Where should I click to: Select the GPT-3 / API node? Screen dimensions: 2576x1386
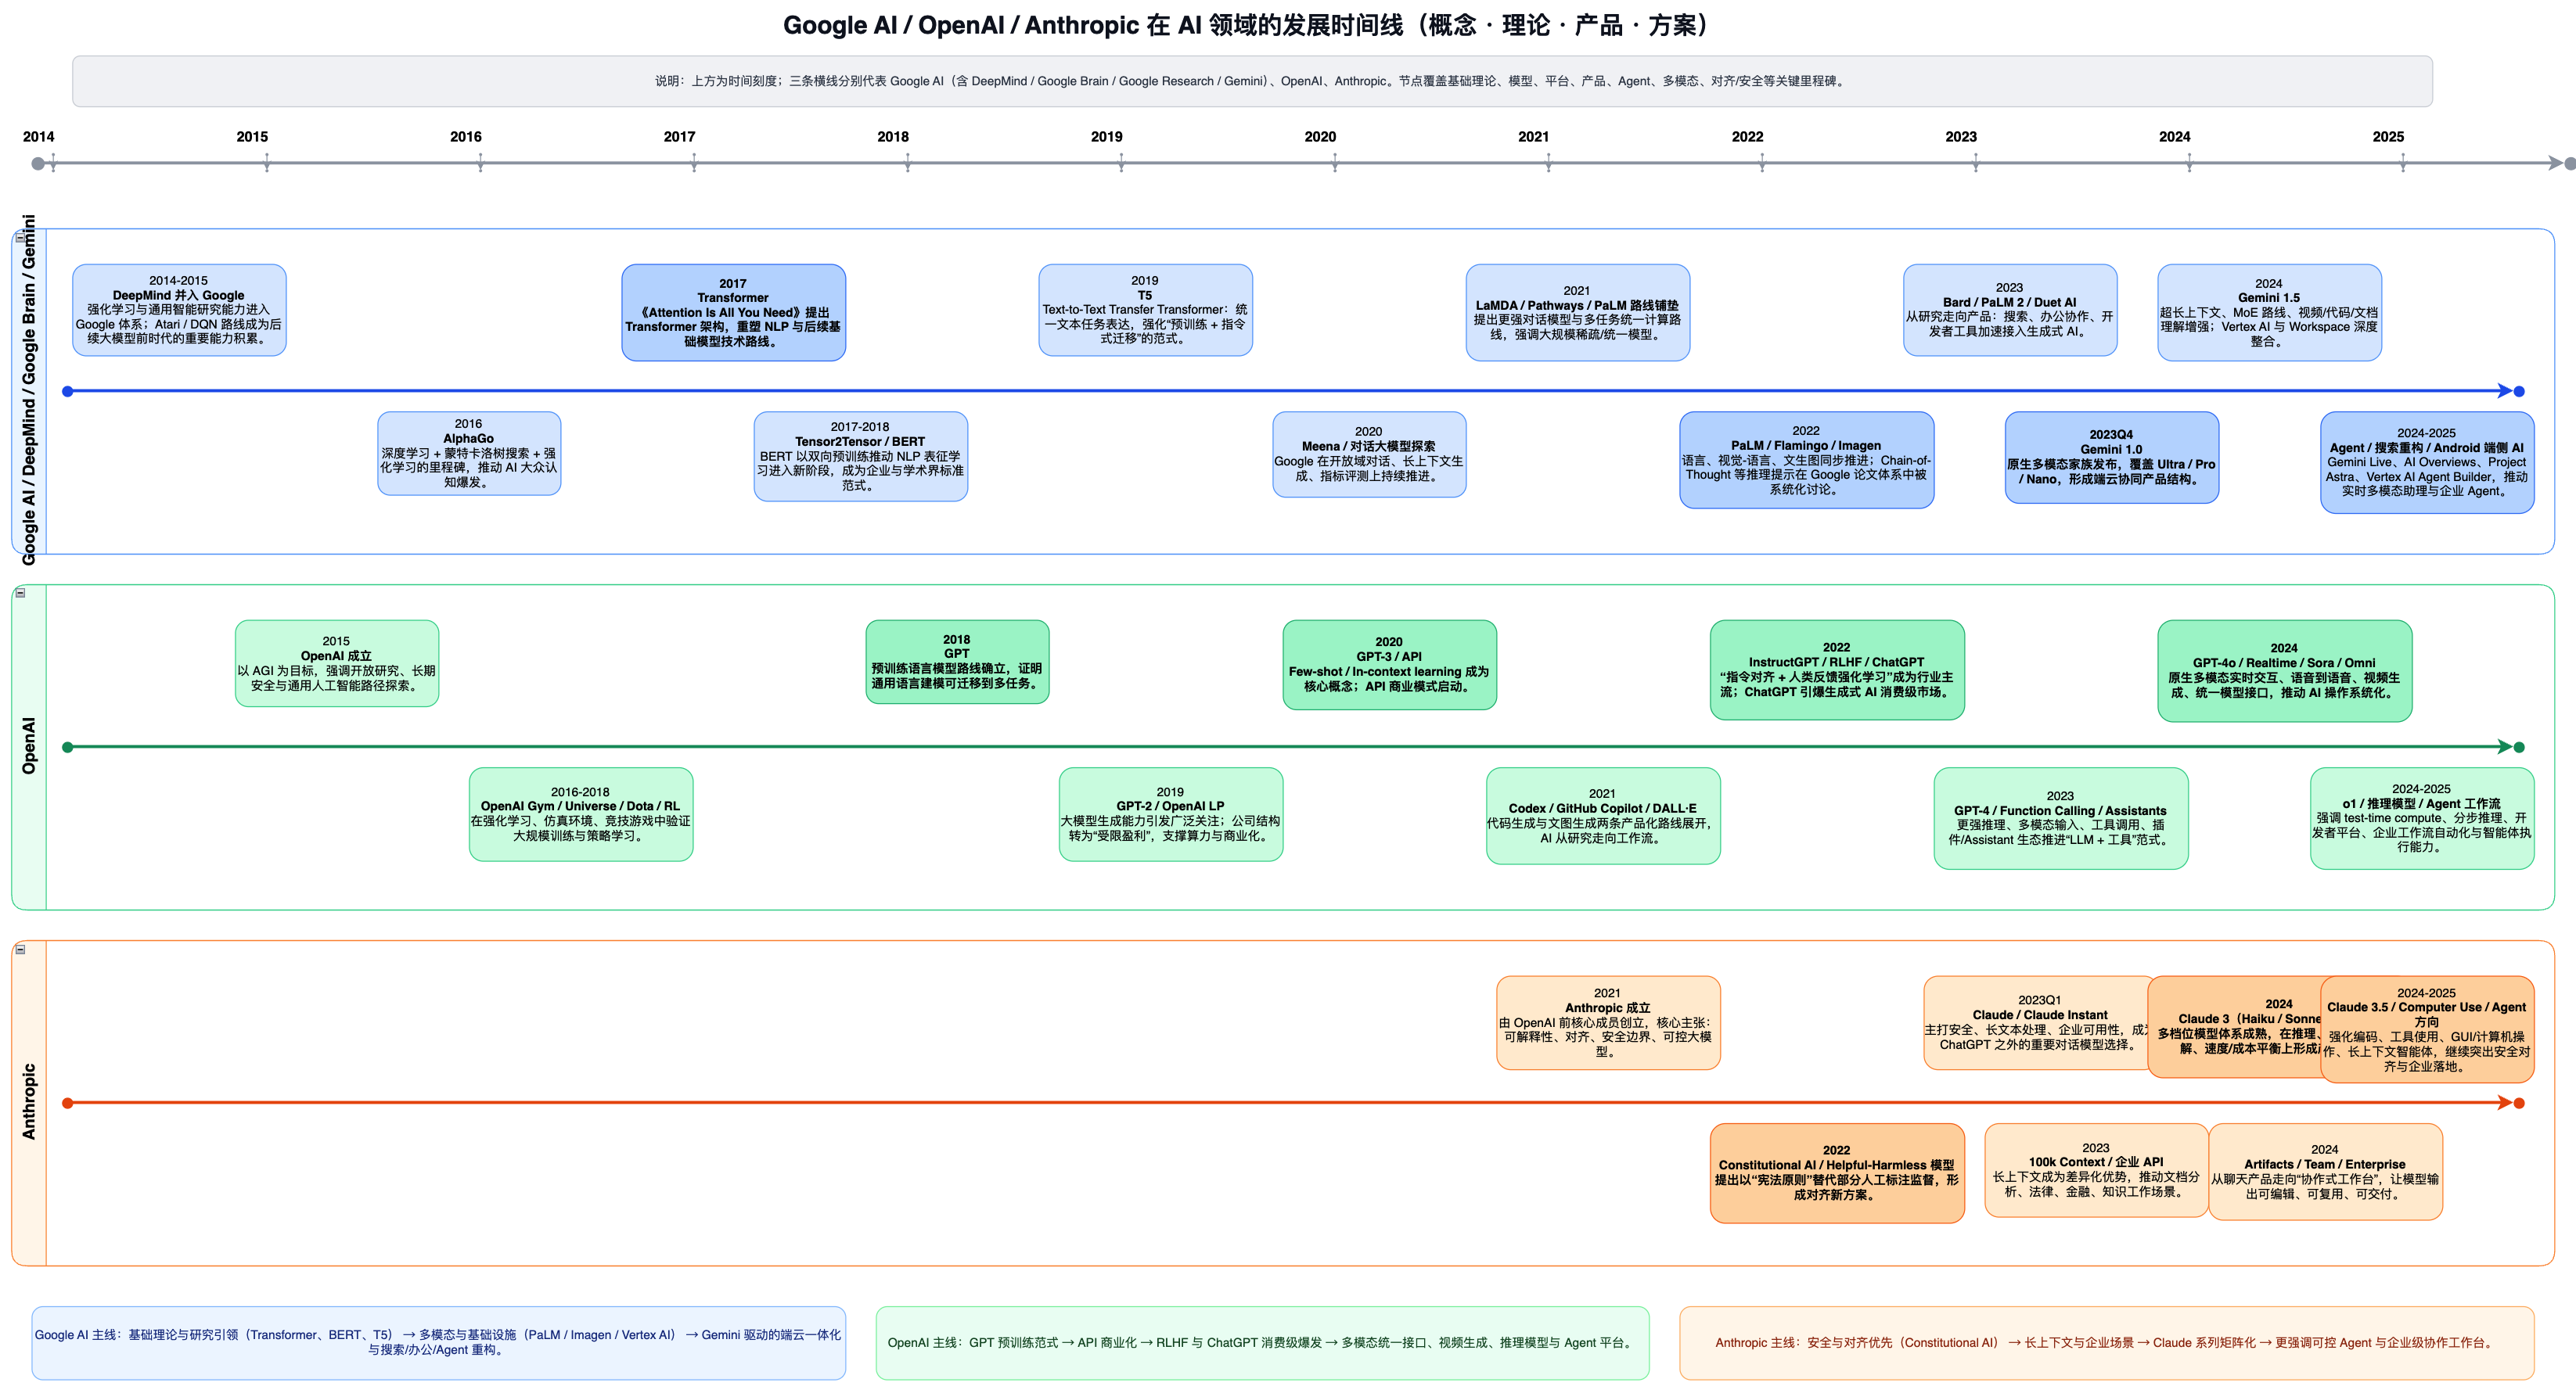[x=1388, y=665]
